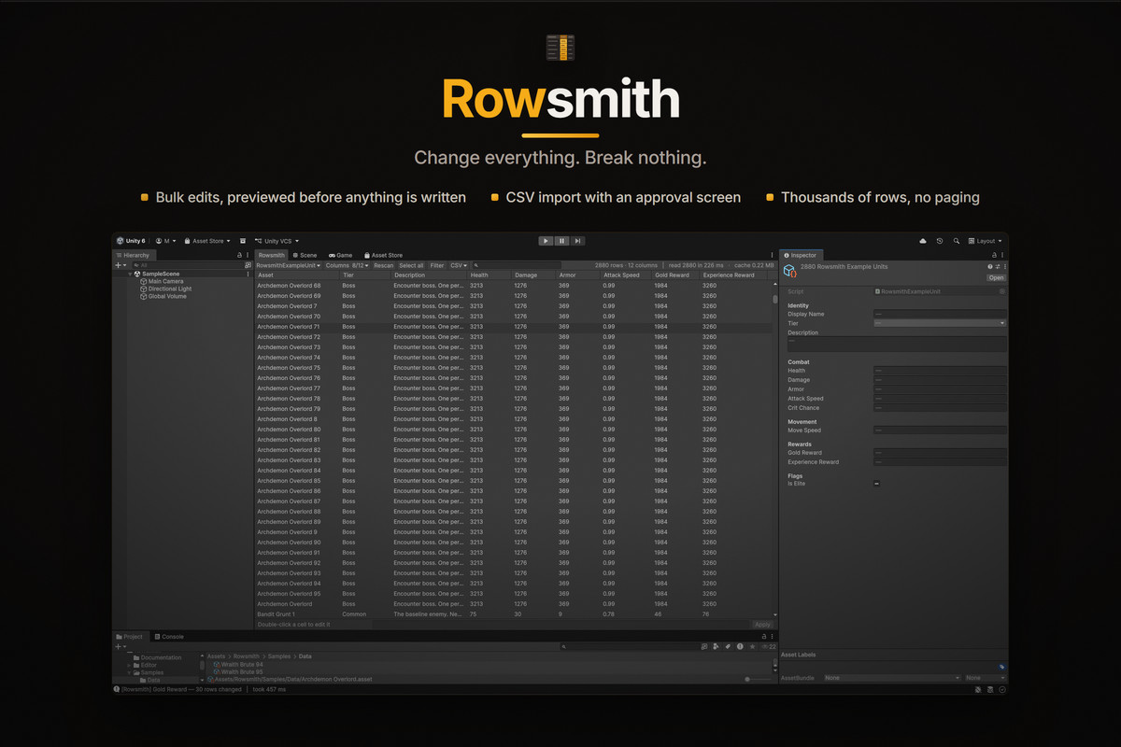Select the Console tab

coord(169,637)
